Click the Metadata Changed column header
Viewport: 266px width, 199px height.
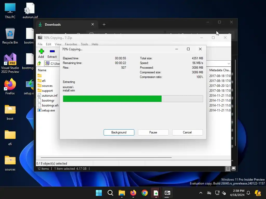[220, 70]
